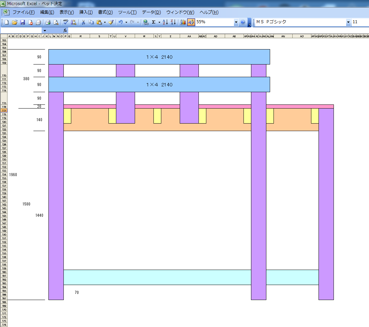Open the 55% zoom dropdown
Image resolution: width=369 pixels, height=327 pixels.
click(236, 22)
